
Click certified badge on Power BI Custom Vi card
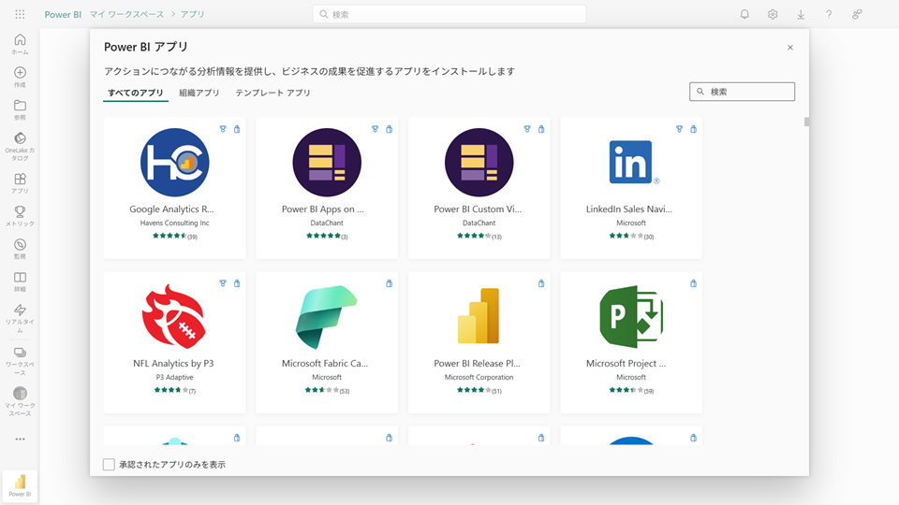pyautogui.click(x=527, y=129)
